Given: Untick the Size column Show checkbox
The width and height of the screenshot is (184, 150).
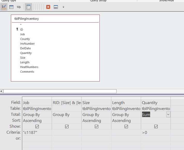Looking at the screenshot, I should click(96, 126).
